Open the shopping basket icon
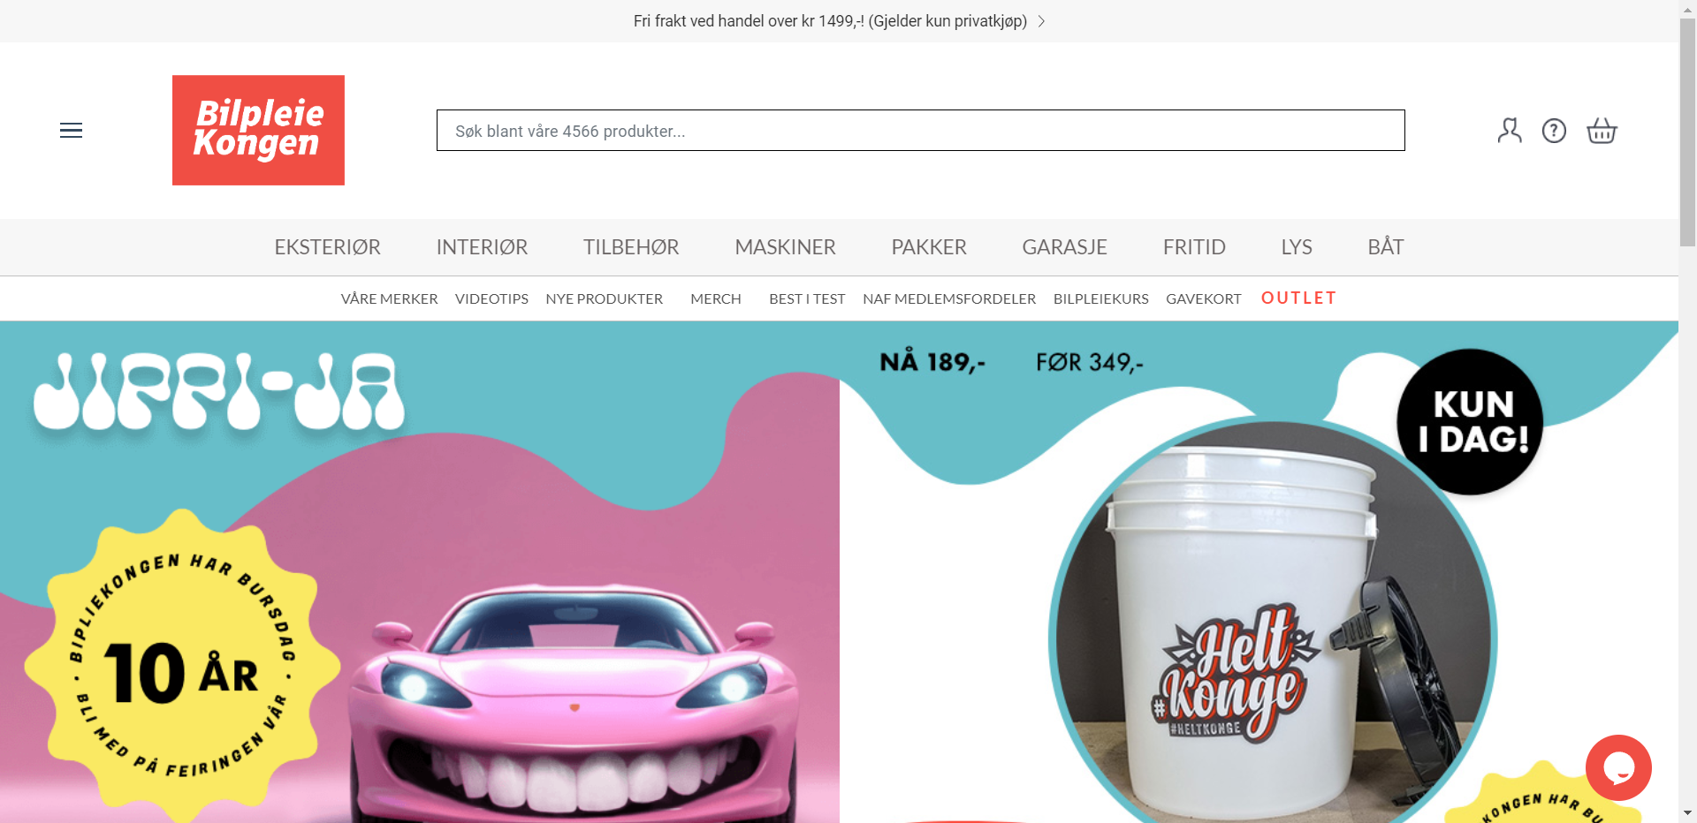The image size is (1697, 823). pos(1602,131)
